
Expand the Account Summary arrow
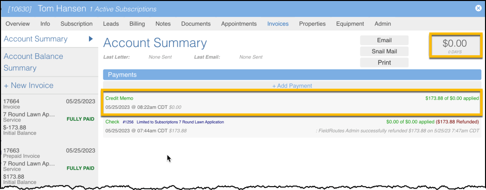pyautogui.click(x=90, y=39)
